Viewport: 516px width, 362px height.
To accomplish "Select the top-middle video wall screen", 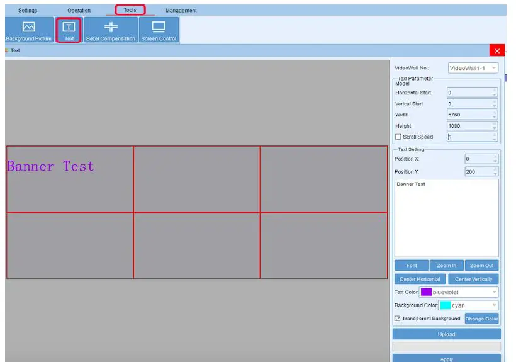I will click(197, 179).
